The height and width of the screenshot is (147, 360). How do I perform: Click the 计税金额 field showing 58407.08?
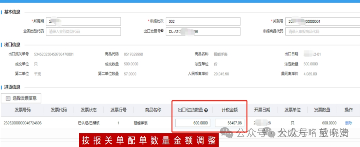click(230, 123)
